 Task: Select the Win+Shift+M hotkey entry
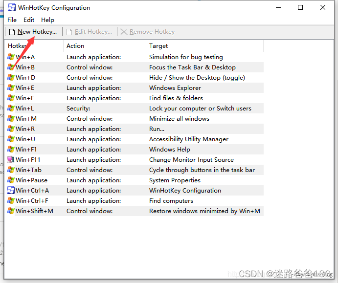[x=35, y=211]
